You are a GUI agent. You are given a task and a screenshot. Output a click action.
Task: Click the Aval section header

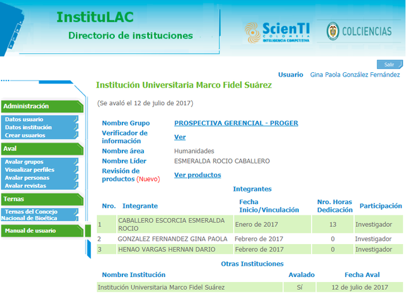tap(42, 148)
